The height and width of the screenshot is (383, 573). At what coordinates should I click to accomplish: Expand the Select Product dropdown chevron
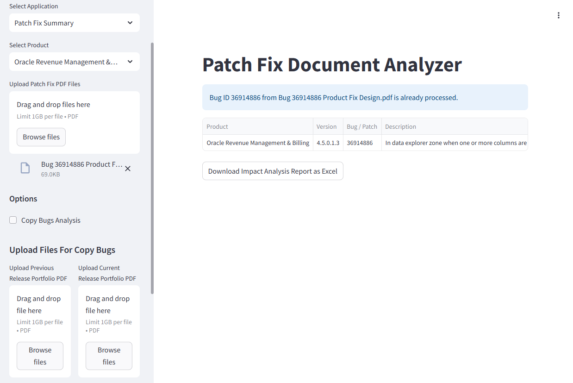pos(130,62)
